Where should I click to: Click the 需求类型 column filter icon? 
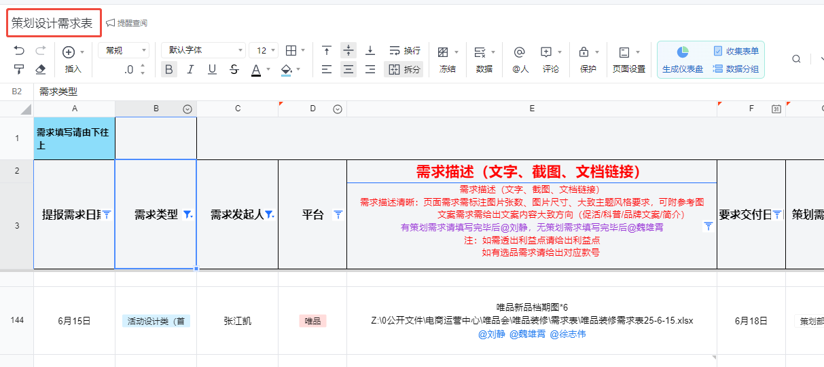click(x=187, y=214)
